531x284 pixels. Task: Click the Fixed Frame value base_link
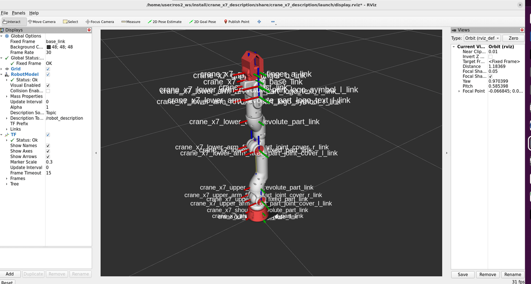(56, 42)
